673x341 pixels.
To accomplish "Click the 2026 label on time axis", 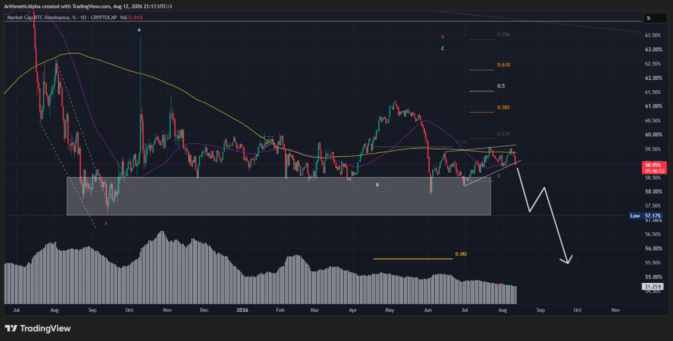I will [x=242, y=310].
